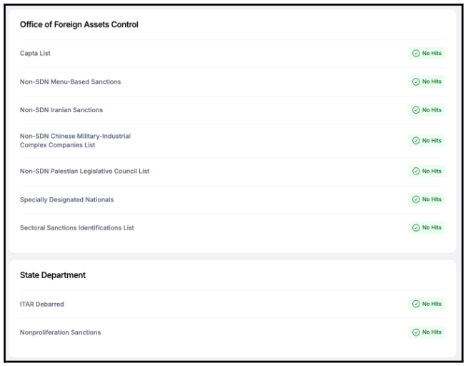Click check icon in Legislative Council badge
Screen dimensions: 468x366
coord(416,171)
